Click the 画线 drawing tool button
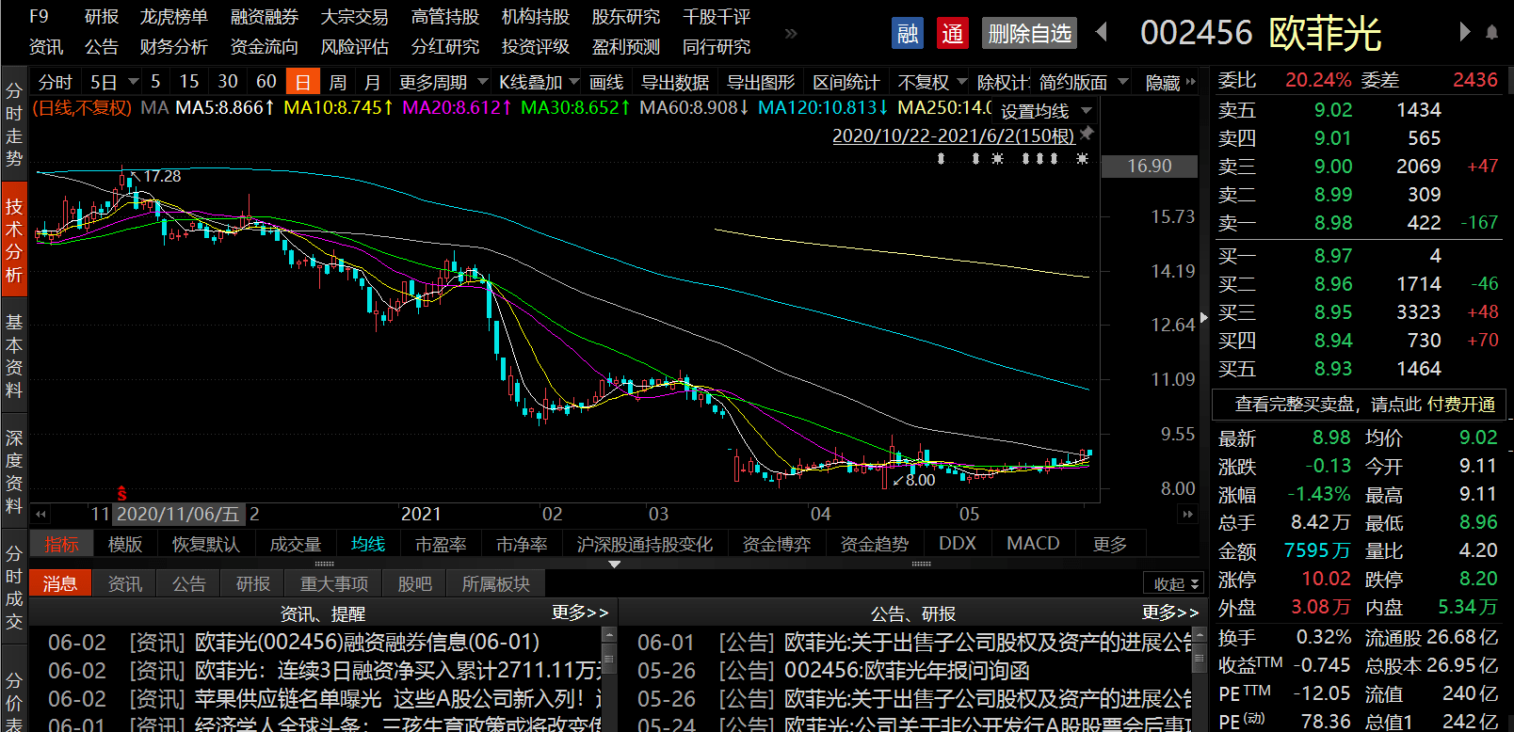This screenshot has width=1514, height=732. [606, 82]
